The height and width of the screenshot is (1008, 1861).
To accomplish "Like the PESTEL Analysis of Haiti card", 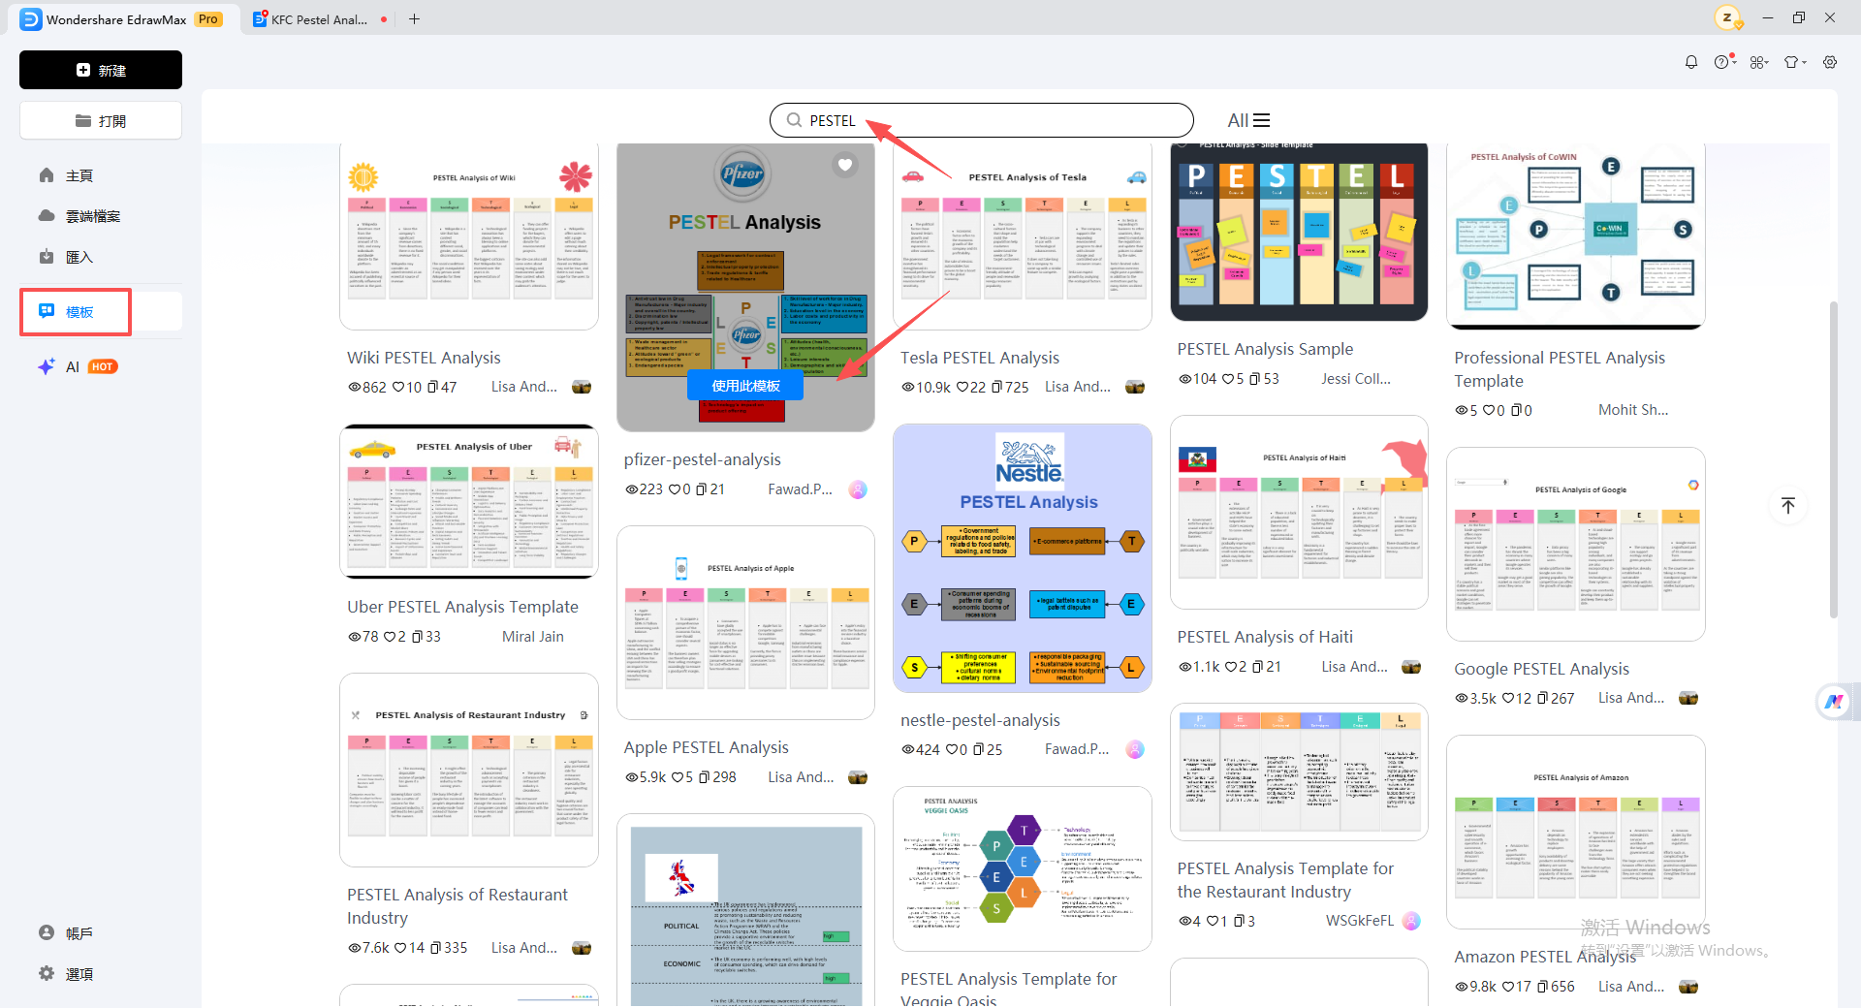I will point(1230,667).
